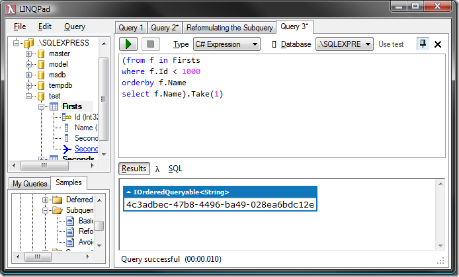Image resolution: width=459 pixels, height=277 pixels.
Task: Click the samples tree horizontal scrollbar thumb
Action: (x=38, y=257)
